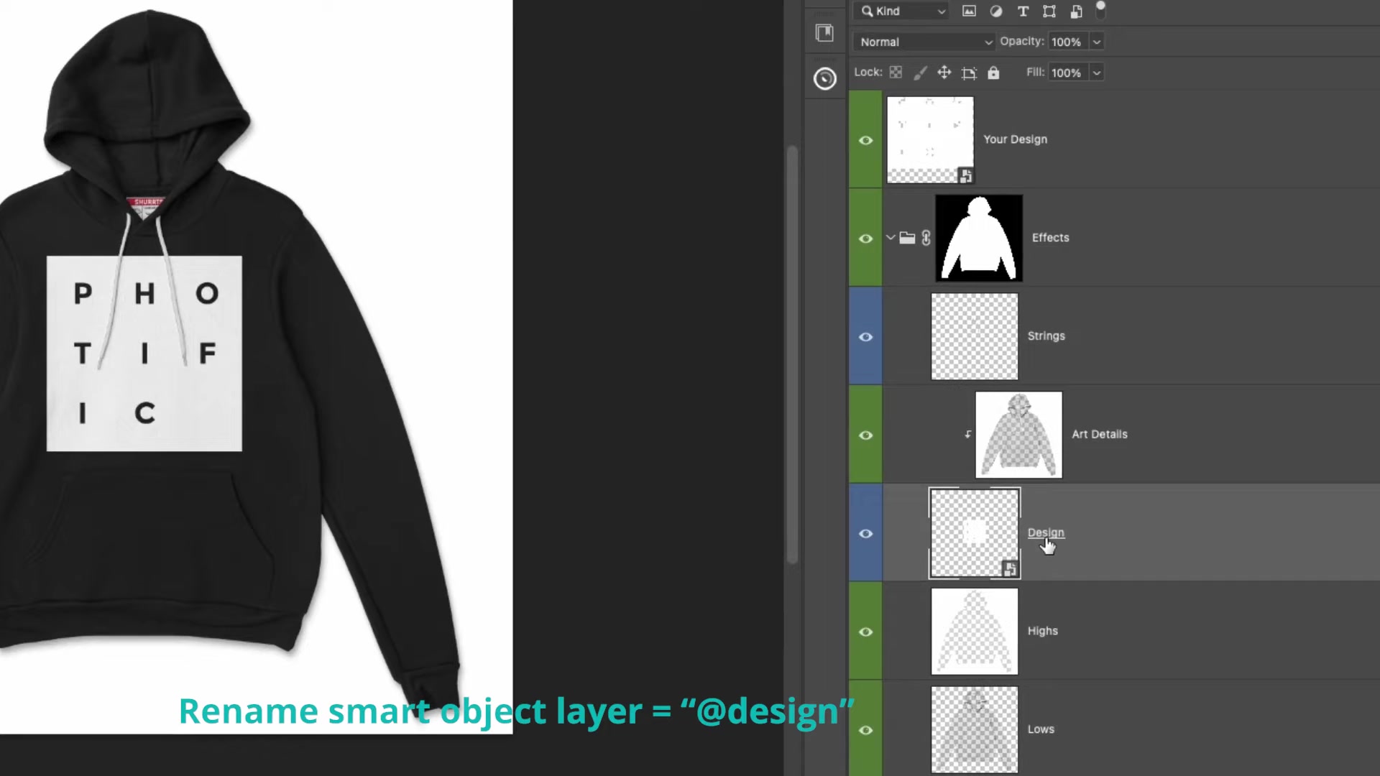Click the Effects layer mask thumbnail
The height and width of the screenshot is (776, 1380).
[x=979, y=238]
